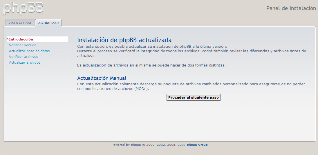Select the Actualizar tab
Image resolution: width=318 pixels, height=155 pixels.
tap(48, 23)
